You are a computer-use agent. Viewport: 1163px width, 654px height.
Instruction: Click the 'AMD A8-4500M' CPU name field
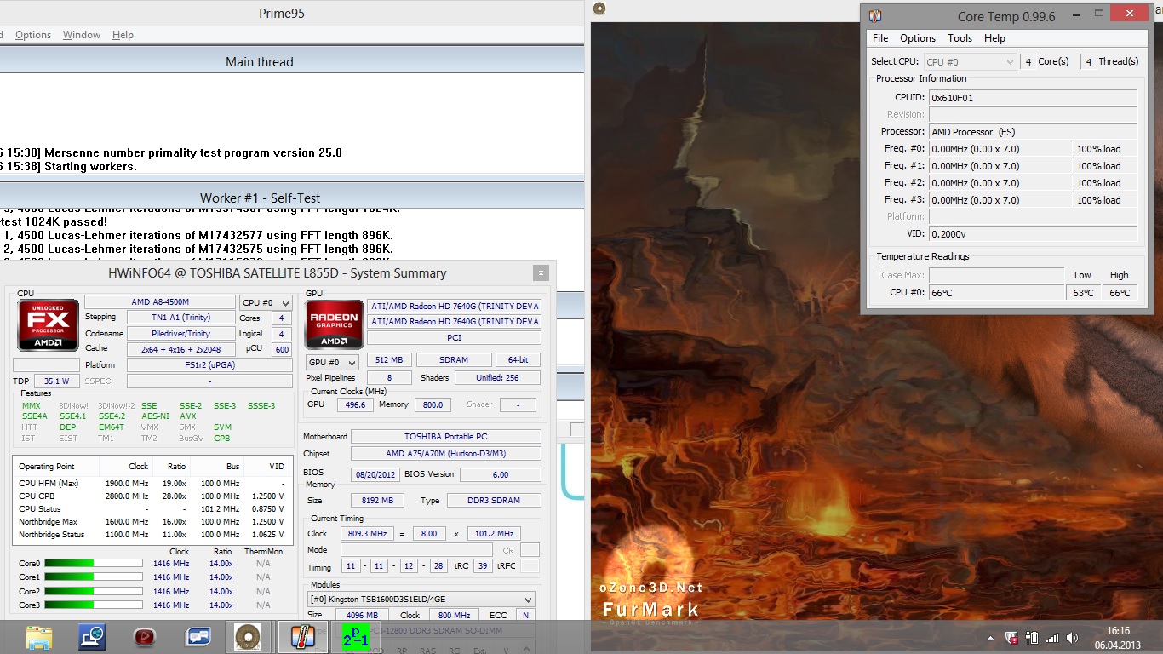point(160,302)
